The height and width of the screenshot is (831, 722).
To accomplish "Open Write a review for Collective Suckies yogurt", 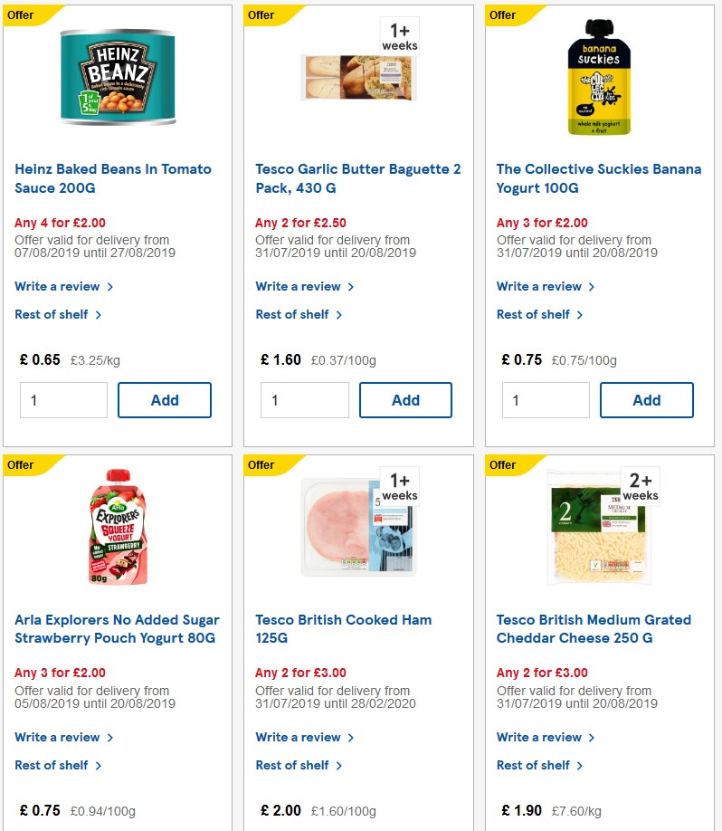I will pyautogui.click(x=539, y=286).
